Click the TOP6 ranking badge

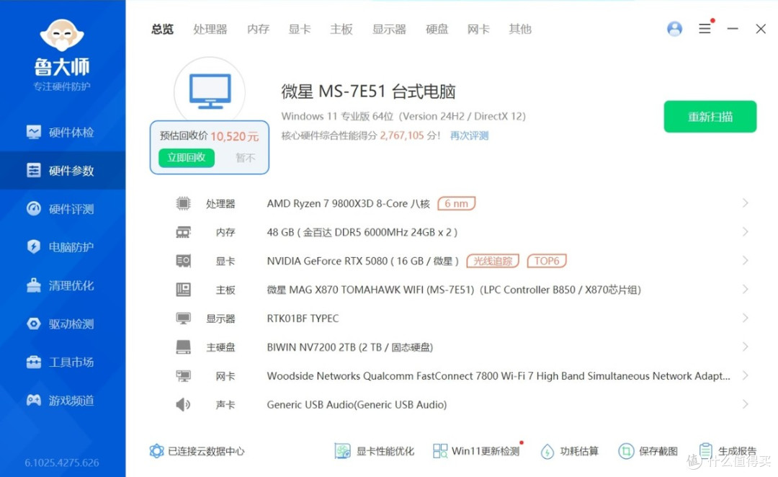(x=547, y=261)
